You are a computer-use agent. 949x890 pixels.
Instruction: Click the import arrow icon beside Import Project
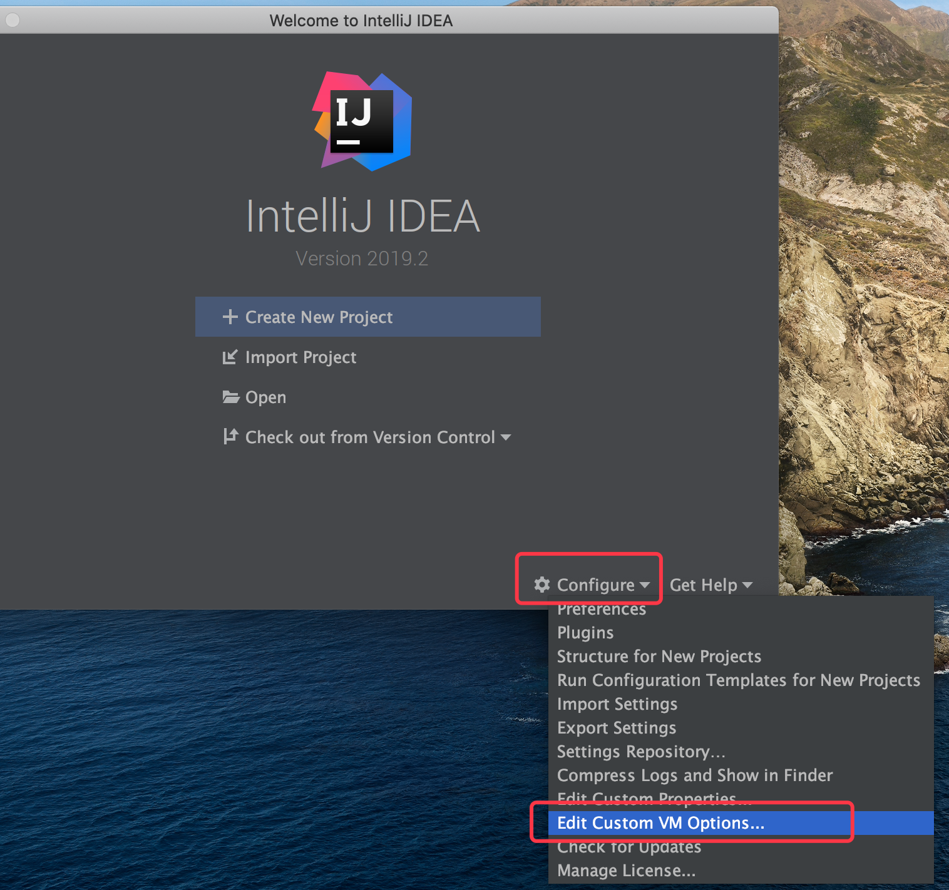230,357
